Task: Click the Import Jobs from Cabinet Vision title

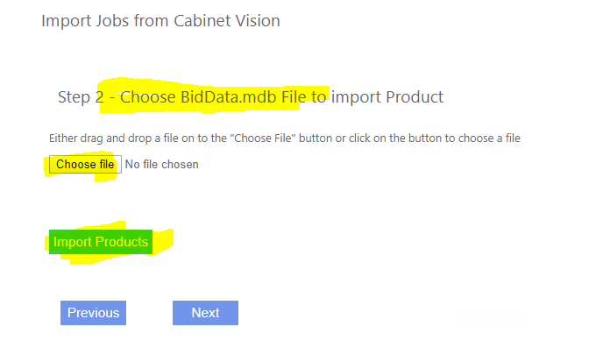Action: click(160, 20)
